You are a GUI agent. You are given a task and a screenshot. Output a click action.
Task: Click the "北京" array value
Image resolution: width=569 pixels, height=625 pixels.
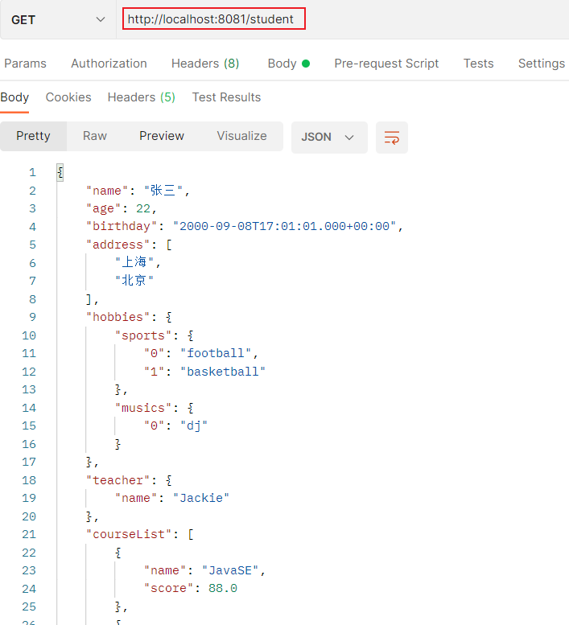click(x=134, y=280)
